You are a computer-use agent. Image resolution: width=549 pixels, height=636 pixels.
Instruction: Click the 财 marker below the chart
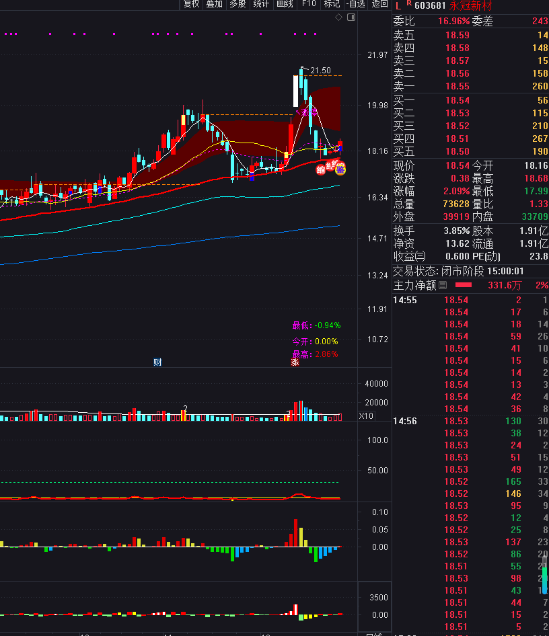pyautogui.click(x=157, y=362)
